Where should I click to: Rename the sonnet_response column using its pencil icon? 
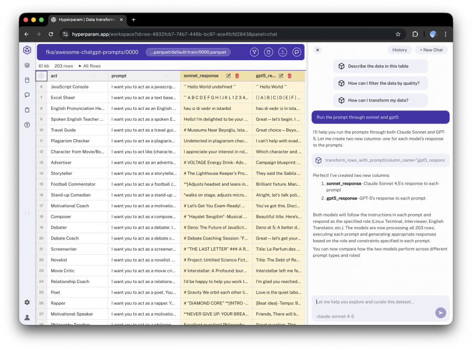pyautogui.click(x=228, y=76)
